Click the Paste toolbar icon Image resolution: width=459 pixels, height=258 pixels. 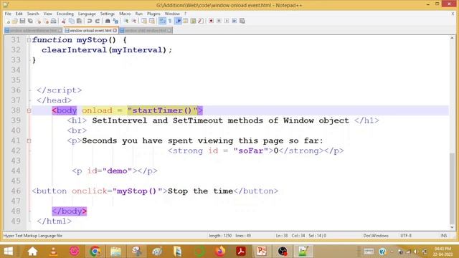tap(79, 21)
